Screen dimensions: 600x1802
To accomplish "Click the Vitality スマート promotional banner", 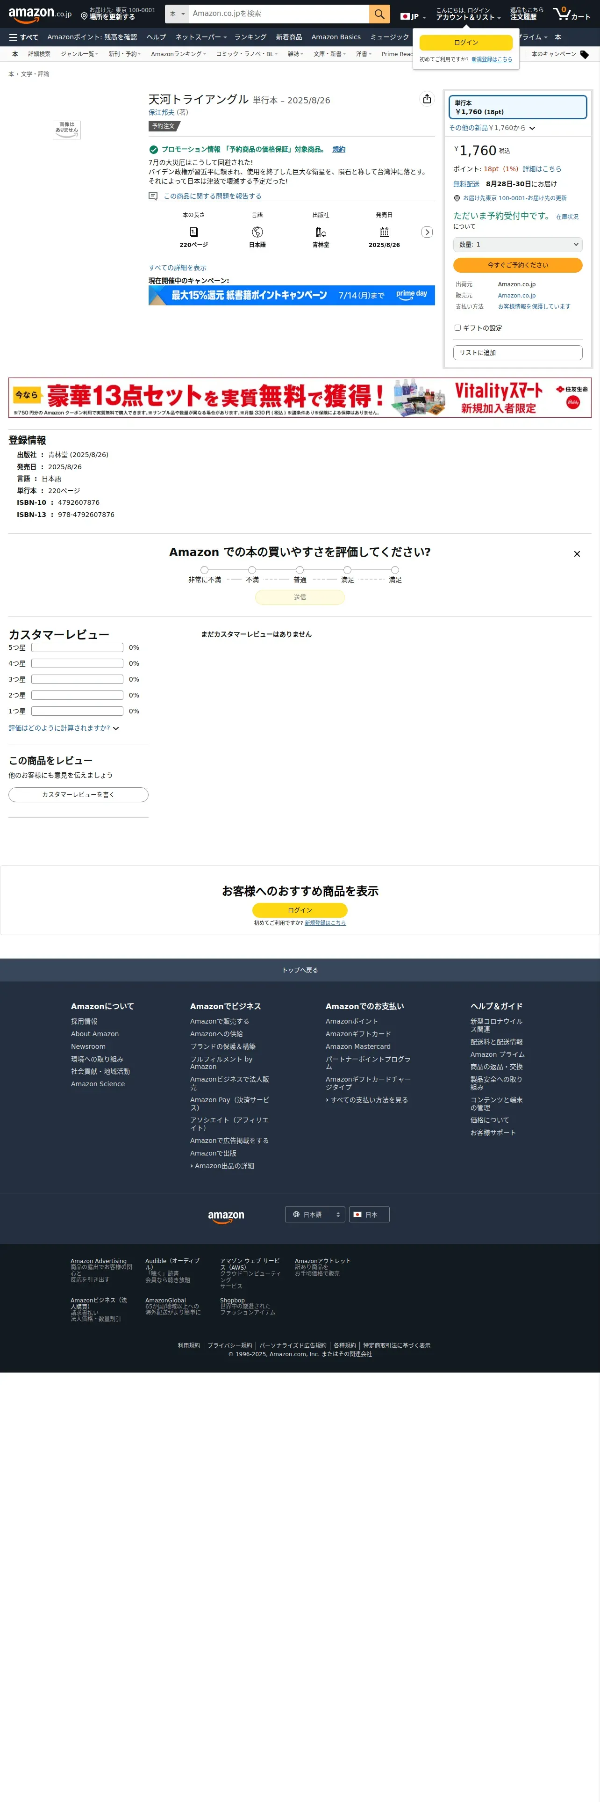I will pyautogui.click(x=300, y=397).
